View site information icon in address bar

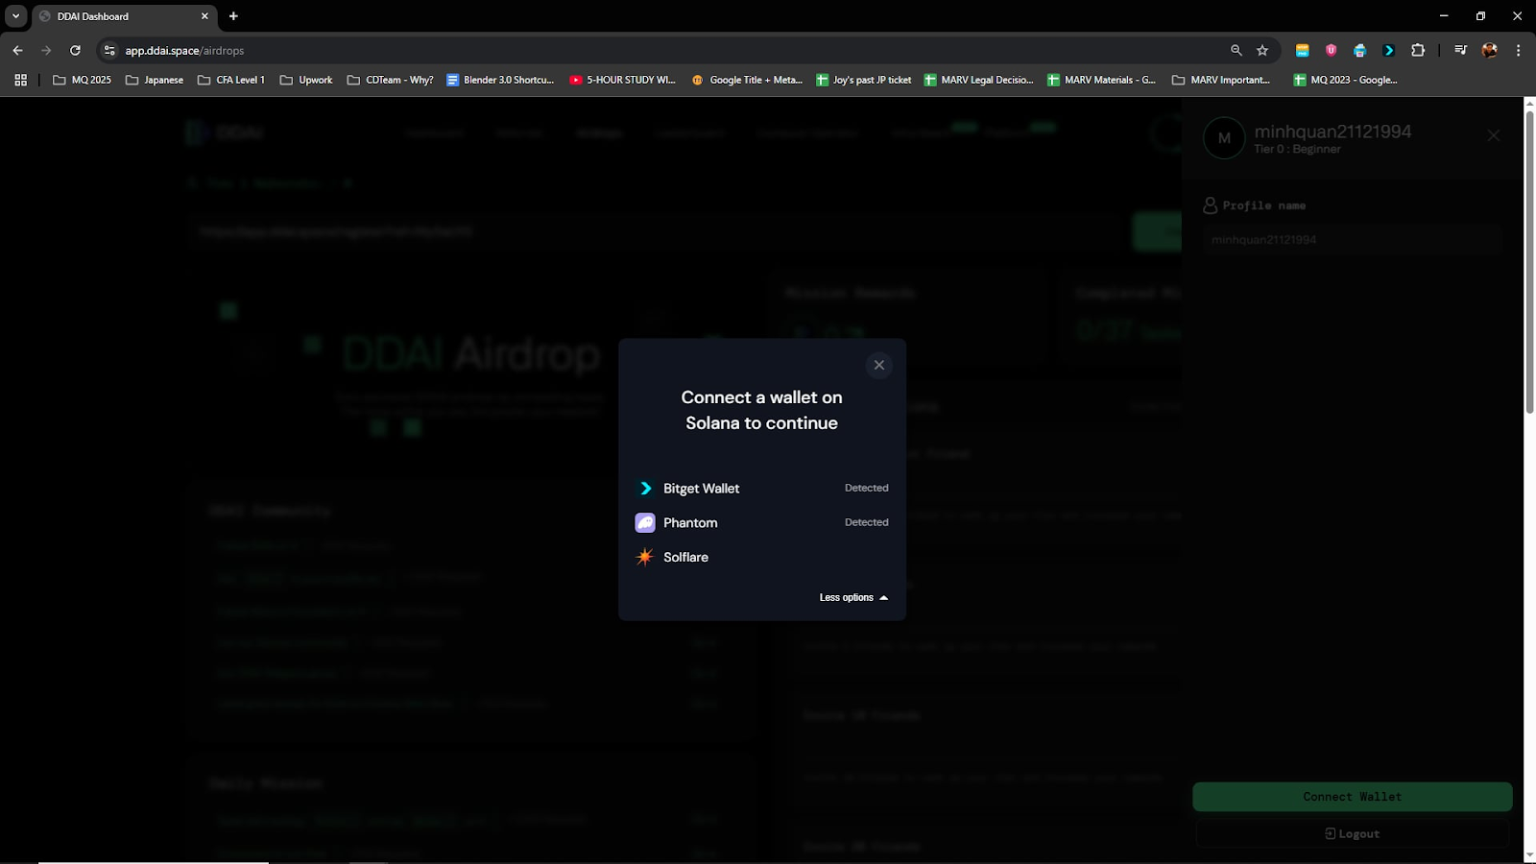(x=109, y=50)
